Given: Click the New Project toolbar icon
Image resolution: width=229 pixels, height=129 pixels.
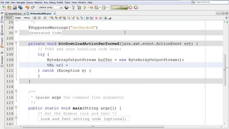Looking at the screenshot, I should (x=9, y=8).
